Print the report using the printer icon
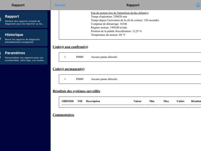 tap(198, 5)
